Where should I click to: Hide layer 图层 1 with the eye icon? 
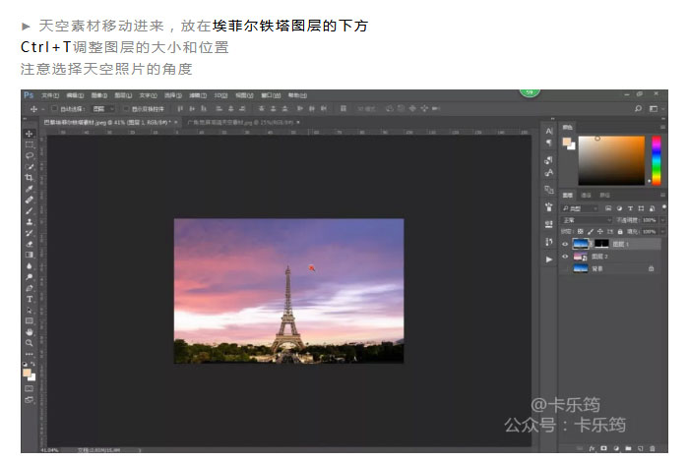tap(565, 243)
